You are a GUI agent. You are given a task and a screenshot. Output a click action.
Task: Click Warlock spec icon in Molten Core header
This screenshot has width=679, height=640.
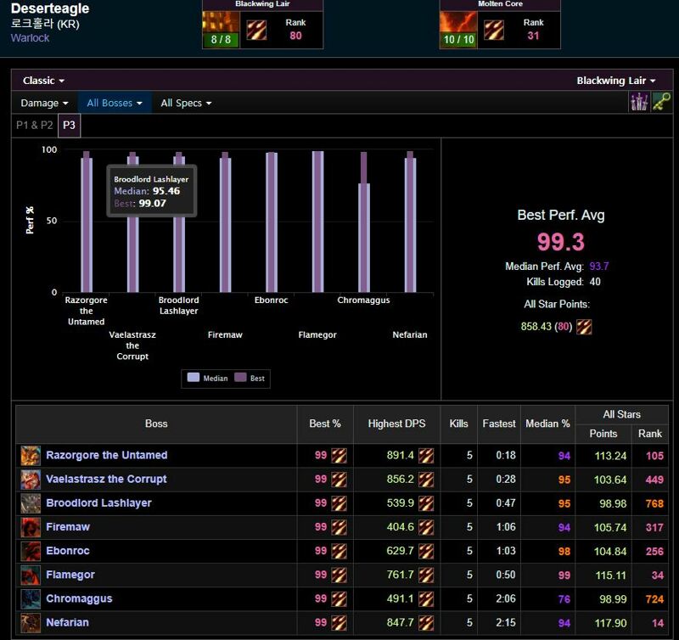click(x=494, y=30)
